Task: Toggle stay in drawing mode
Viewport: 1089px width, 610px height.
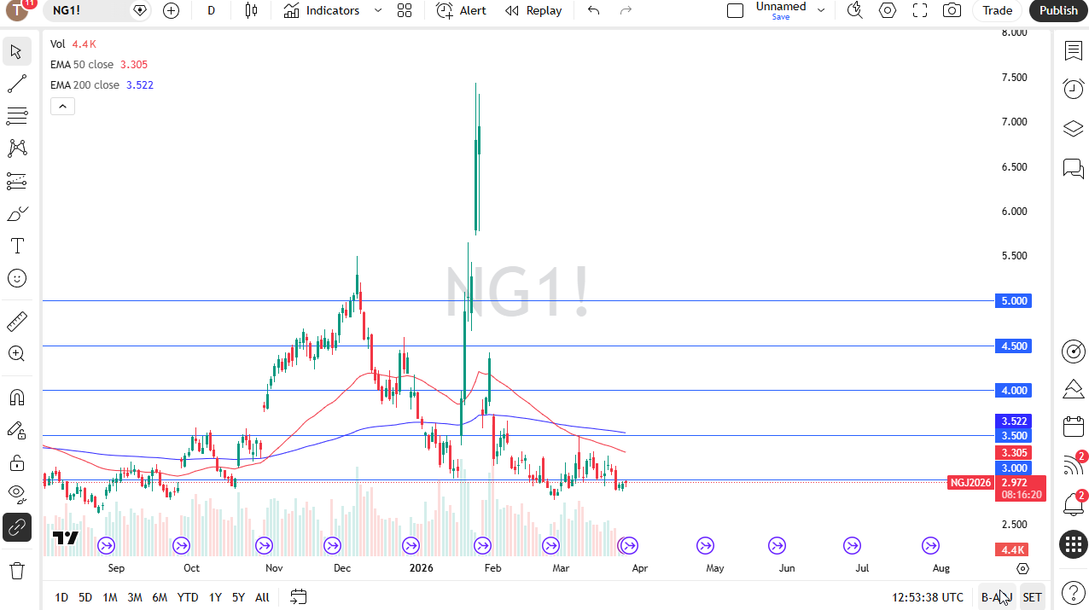Action: click(16, 431)
